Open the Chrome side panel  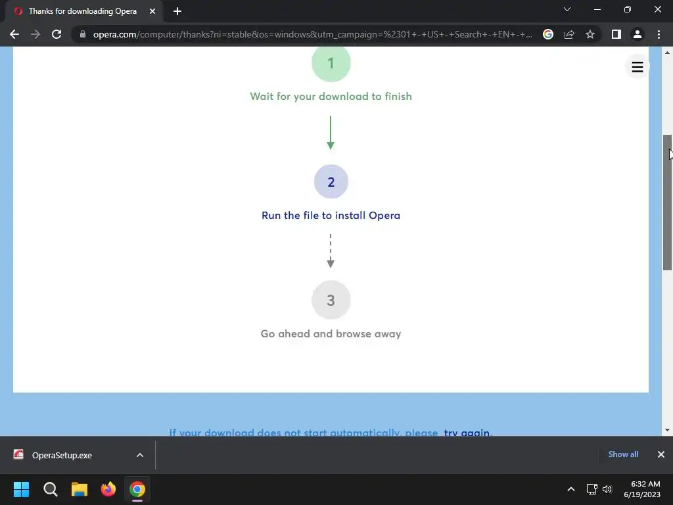(616, 34)
